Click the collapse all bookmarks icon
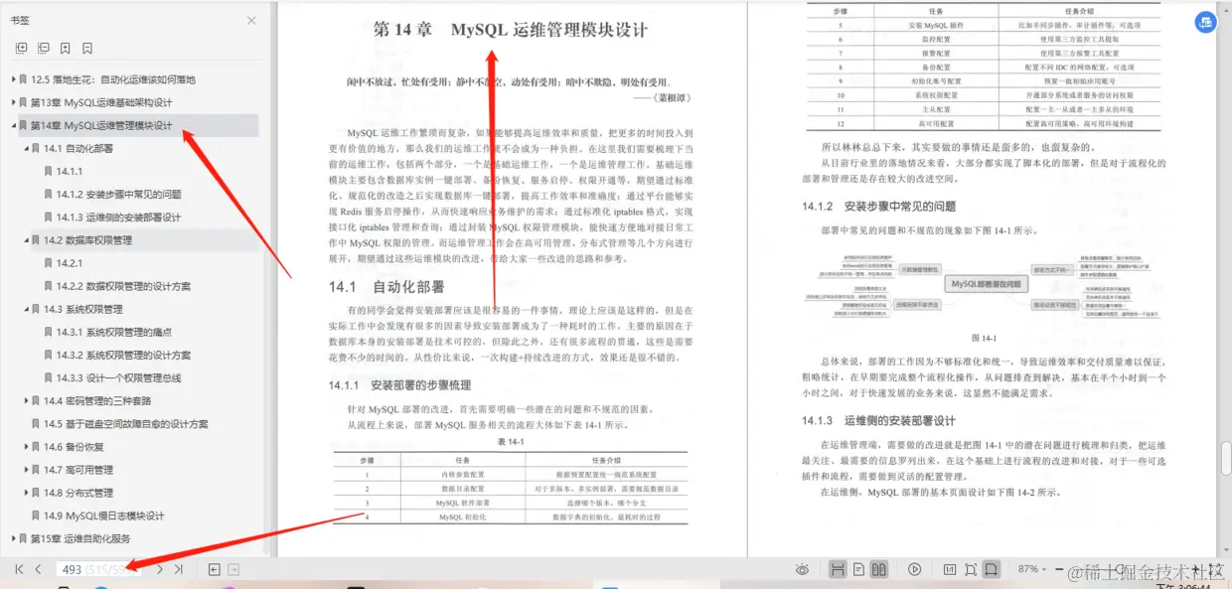 (x=44, y=48)
